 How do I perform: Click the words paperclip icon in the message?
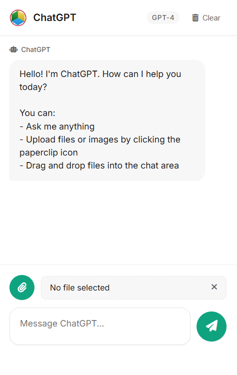(x=49, y=152)
